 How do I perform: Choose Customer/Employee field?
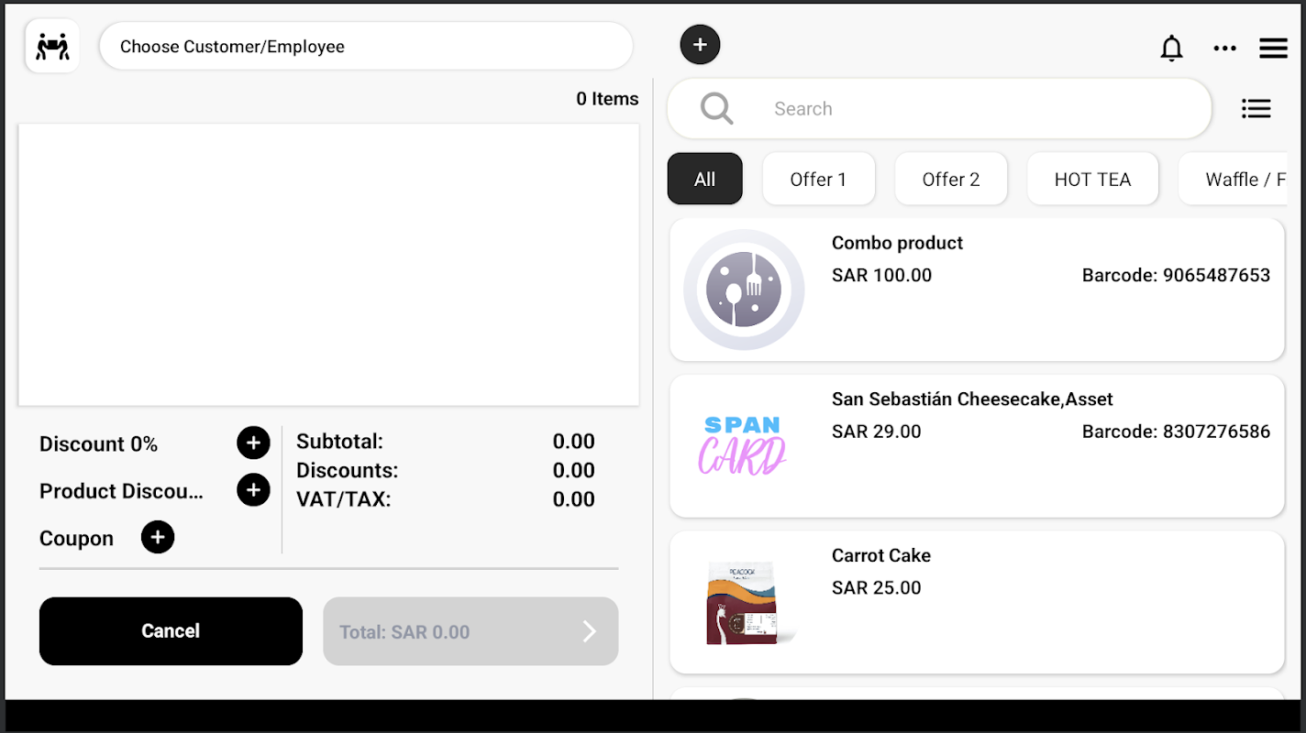pos(366,46)
